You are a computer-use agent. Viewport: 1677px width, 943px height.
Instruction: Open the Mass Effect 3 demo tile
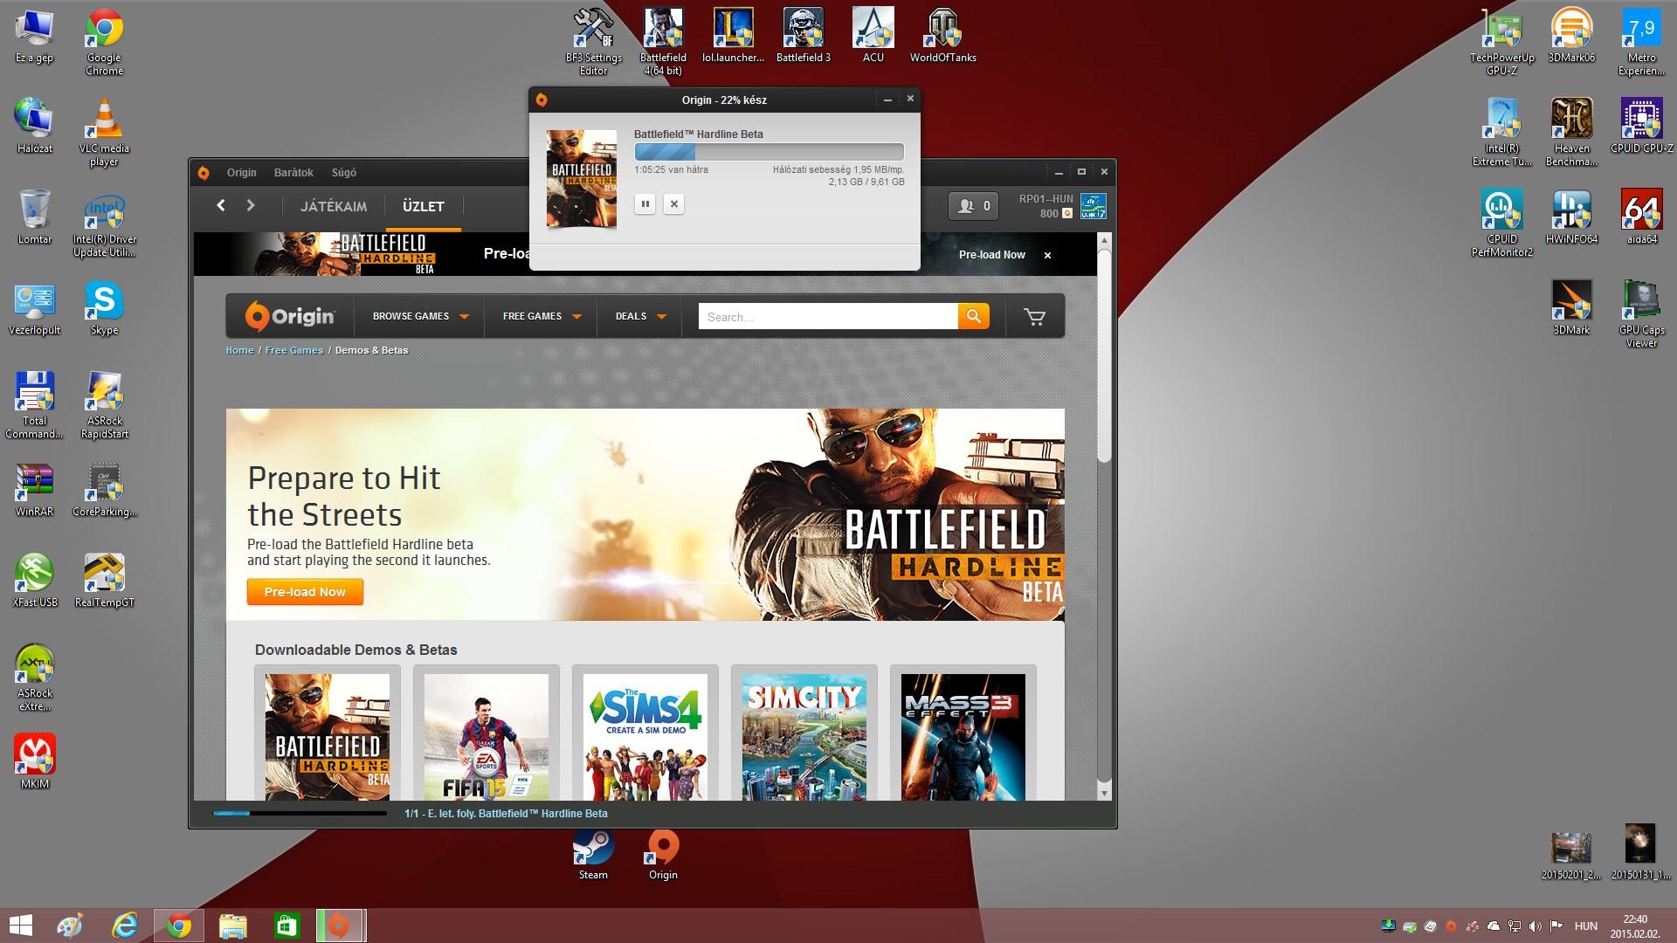[x=963, y=735]
